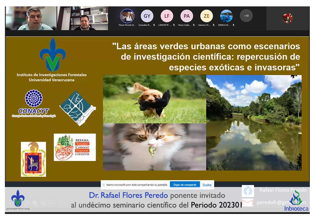Click the Gmail envelope icon
The image size is (315, 220).
point(248,202)
